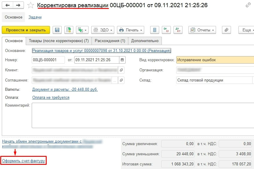Go forward with the right arrow button
Viewport: 254px width, 169px height.
point(18,5)
